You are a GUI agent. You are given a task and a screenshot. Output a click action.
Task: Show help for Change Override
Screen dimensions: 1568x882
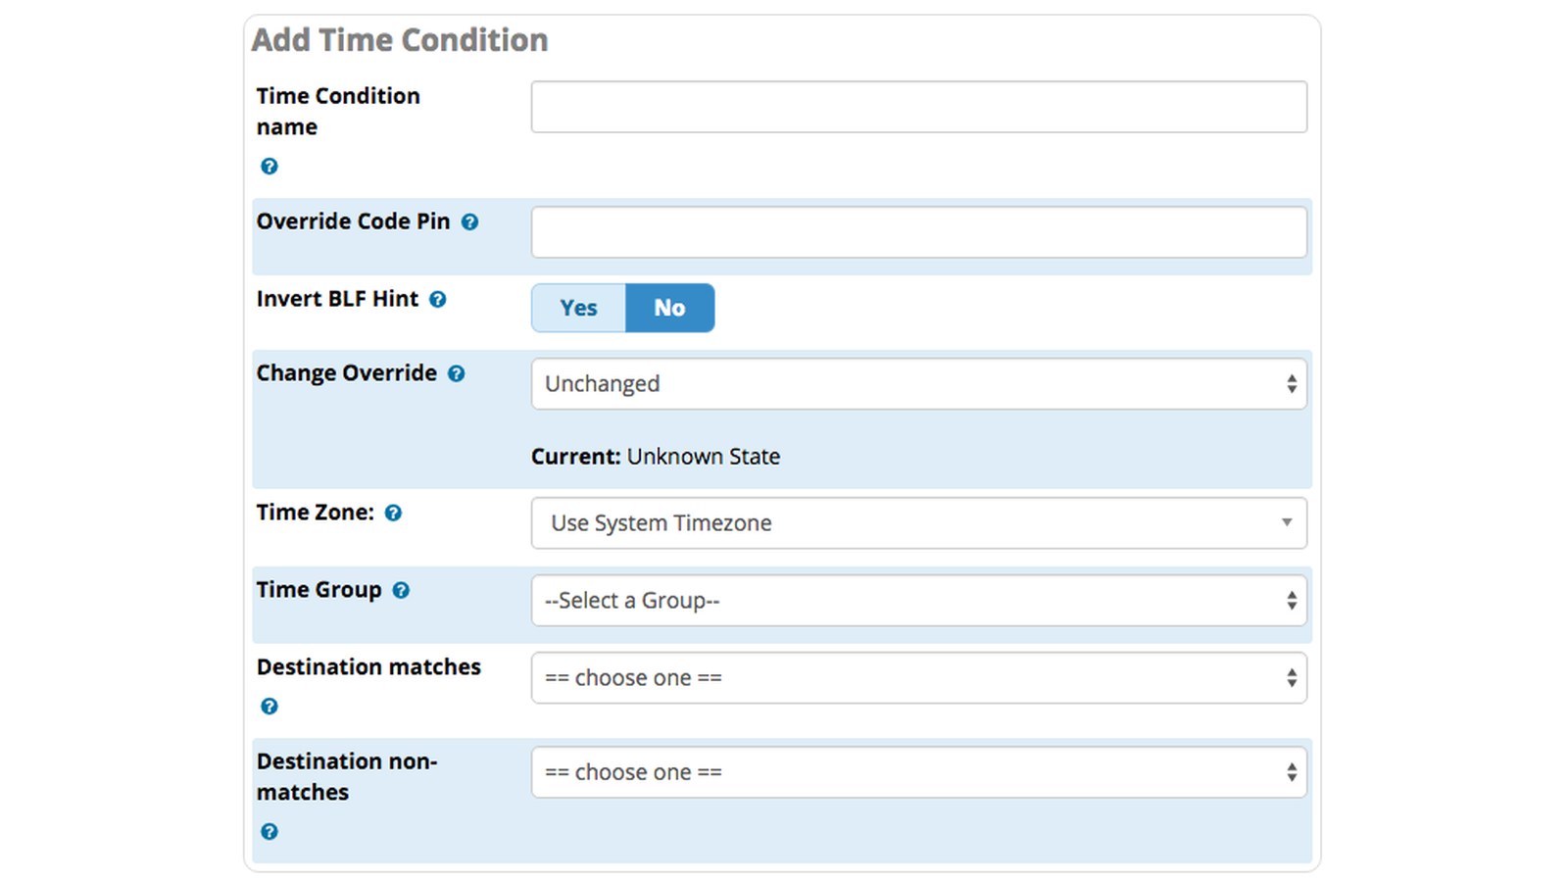(x=456, y=374)
